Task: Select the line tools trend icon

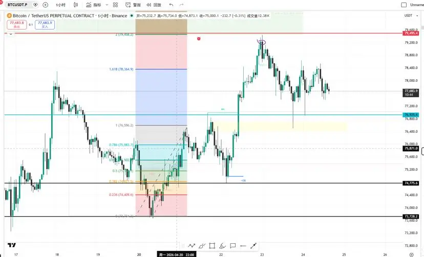Action: tap(192, 246)
